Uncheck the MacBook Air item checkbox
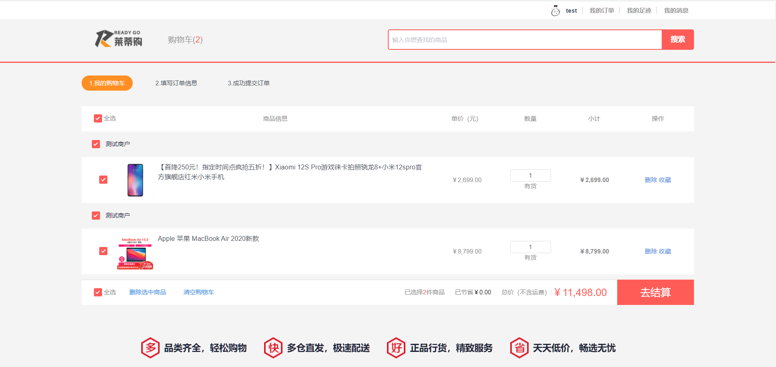The image size is (776, 367). pos(103,251)
